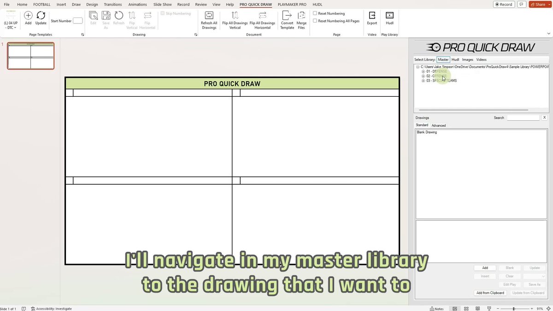Click the Record button in title bar
This screenshot has height=311, width=553.
(503, 4)
